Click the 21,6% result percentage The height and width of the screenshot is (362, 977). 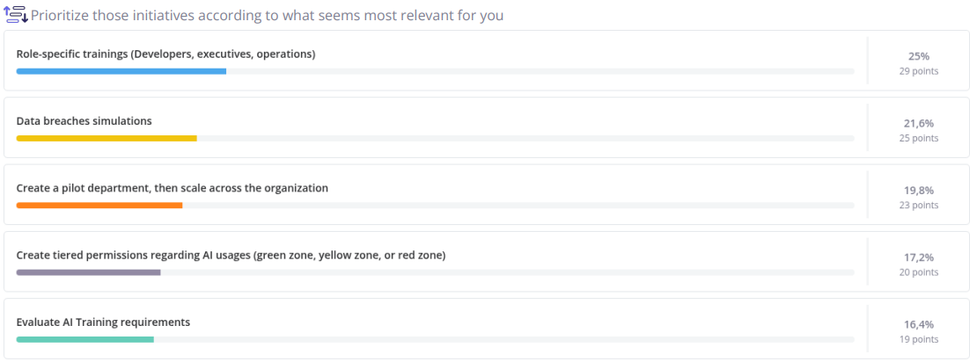918,123
